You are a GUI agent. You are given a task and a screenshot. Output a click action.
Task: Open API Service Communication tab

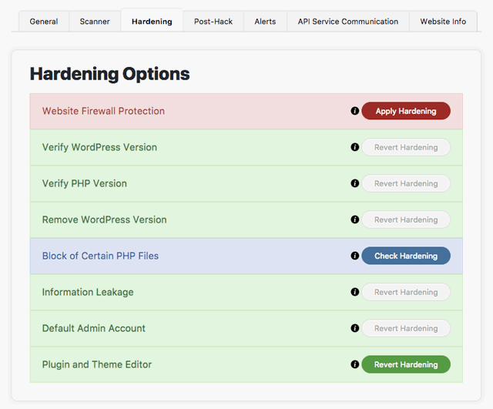[348, 22]
